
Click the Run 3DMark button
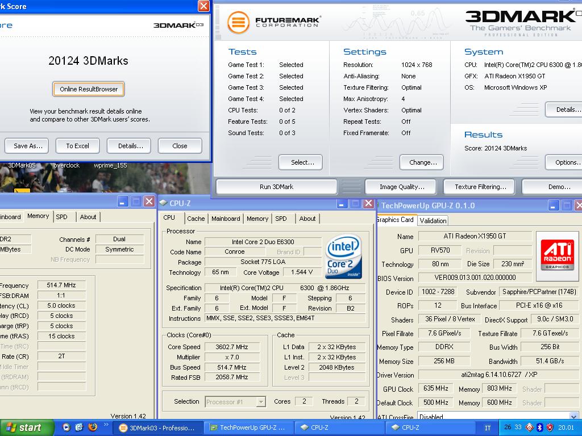277,187
